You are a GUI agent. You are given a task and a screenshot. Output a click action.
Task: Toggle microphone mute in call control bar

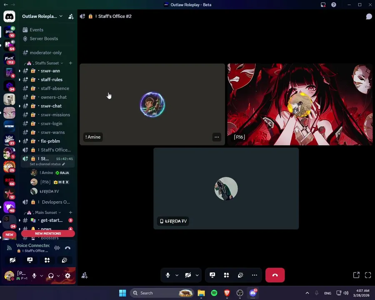tap(168, 275)
